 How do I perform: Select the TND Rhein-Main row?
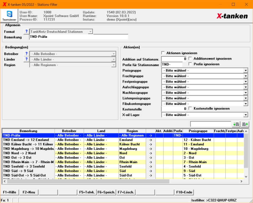[123, 162]
